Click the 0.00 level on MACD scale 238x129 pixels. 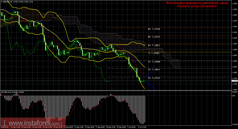pos(233,96)
